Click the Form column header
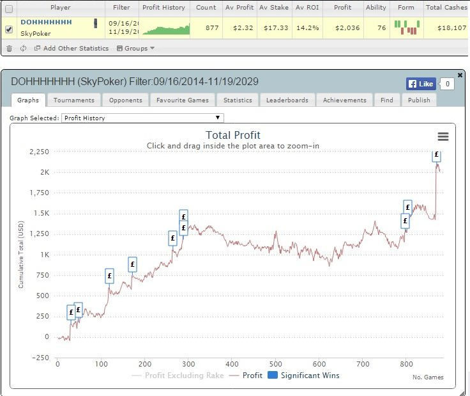The width and height of the screenshot is (470, 396). pos(406,8)
